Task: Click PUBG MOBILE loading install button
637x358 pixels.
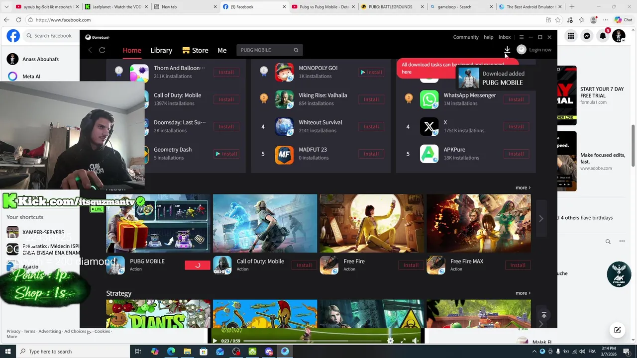Action: coord(198,266)
